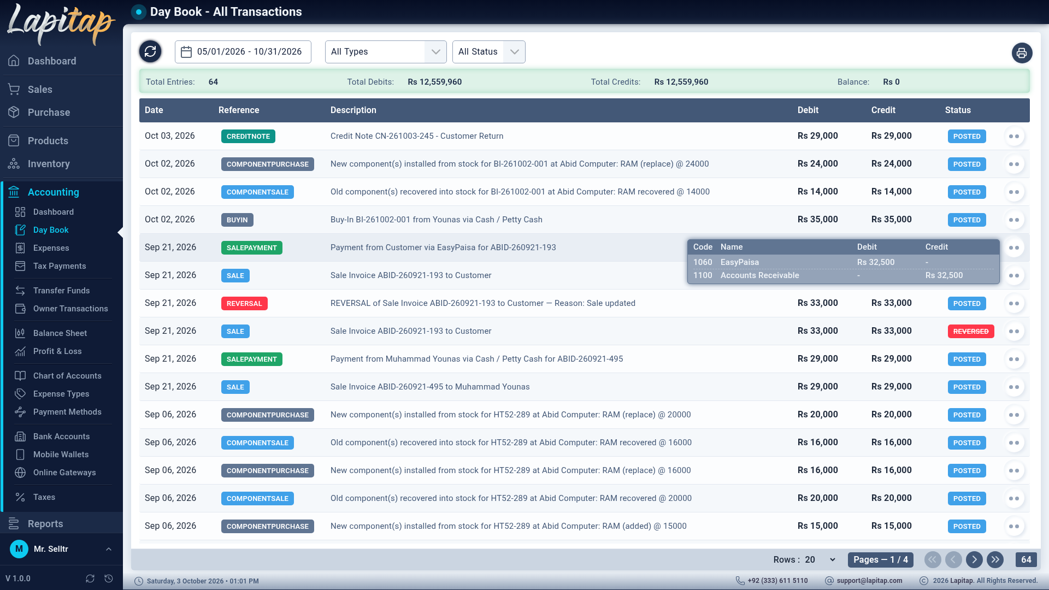Open row actions for BUYIN entry

1014,220
